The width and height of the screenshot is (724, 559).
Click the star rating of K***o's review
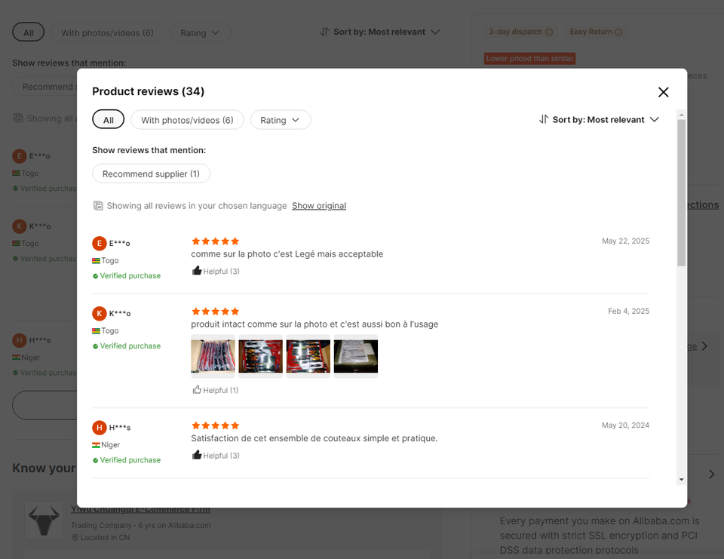215,312
